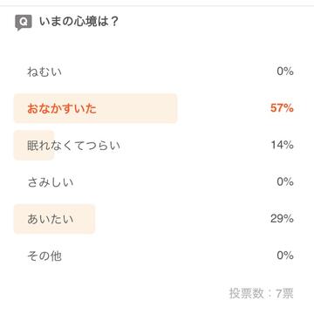Viewport: 314px width, 314px height.
Task: Click the 0% result beside その他
Action: click(285, 256)
